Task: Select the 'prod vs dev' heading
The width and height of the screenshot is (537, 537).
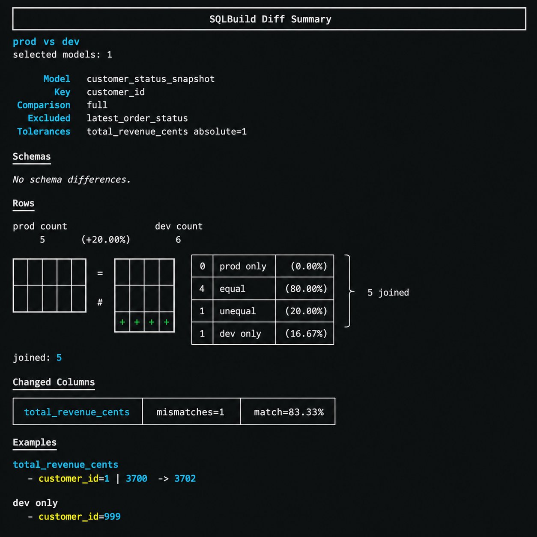Action: click(46, 42)
